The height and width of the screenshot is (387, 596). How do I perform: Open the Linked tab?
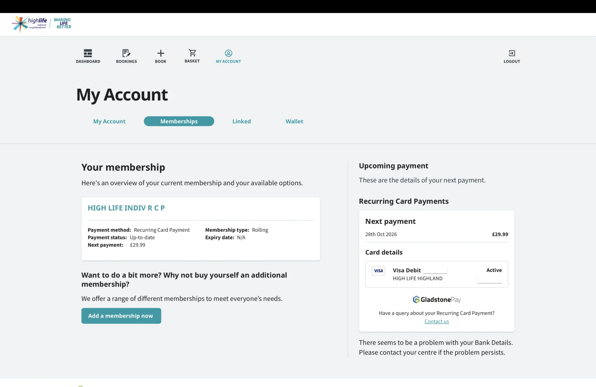pyautogui.click(x=241, y=121)
